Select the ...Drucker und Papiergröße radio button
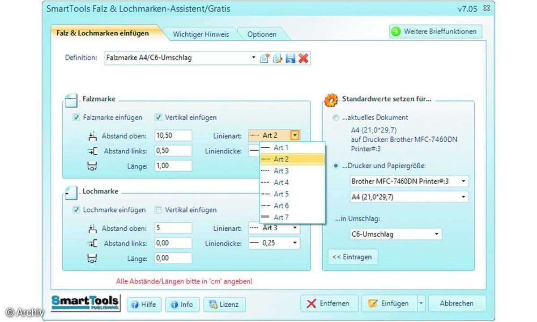Viewport: 537px width, 322px height. point(337,166)
